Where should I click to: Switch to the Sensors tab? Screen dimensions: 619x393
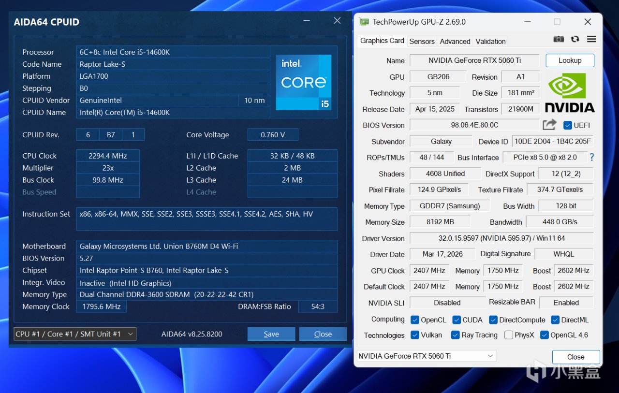tap(422, 42)
